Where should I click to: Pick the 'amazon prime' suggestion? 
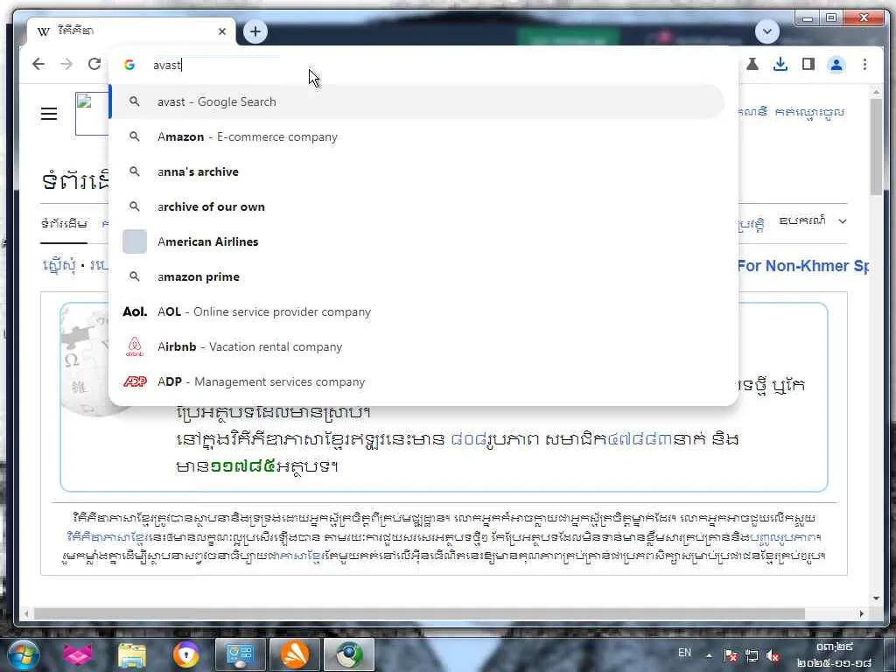[417, 276]
